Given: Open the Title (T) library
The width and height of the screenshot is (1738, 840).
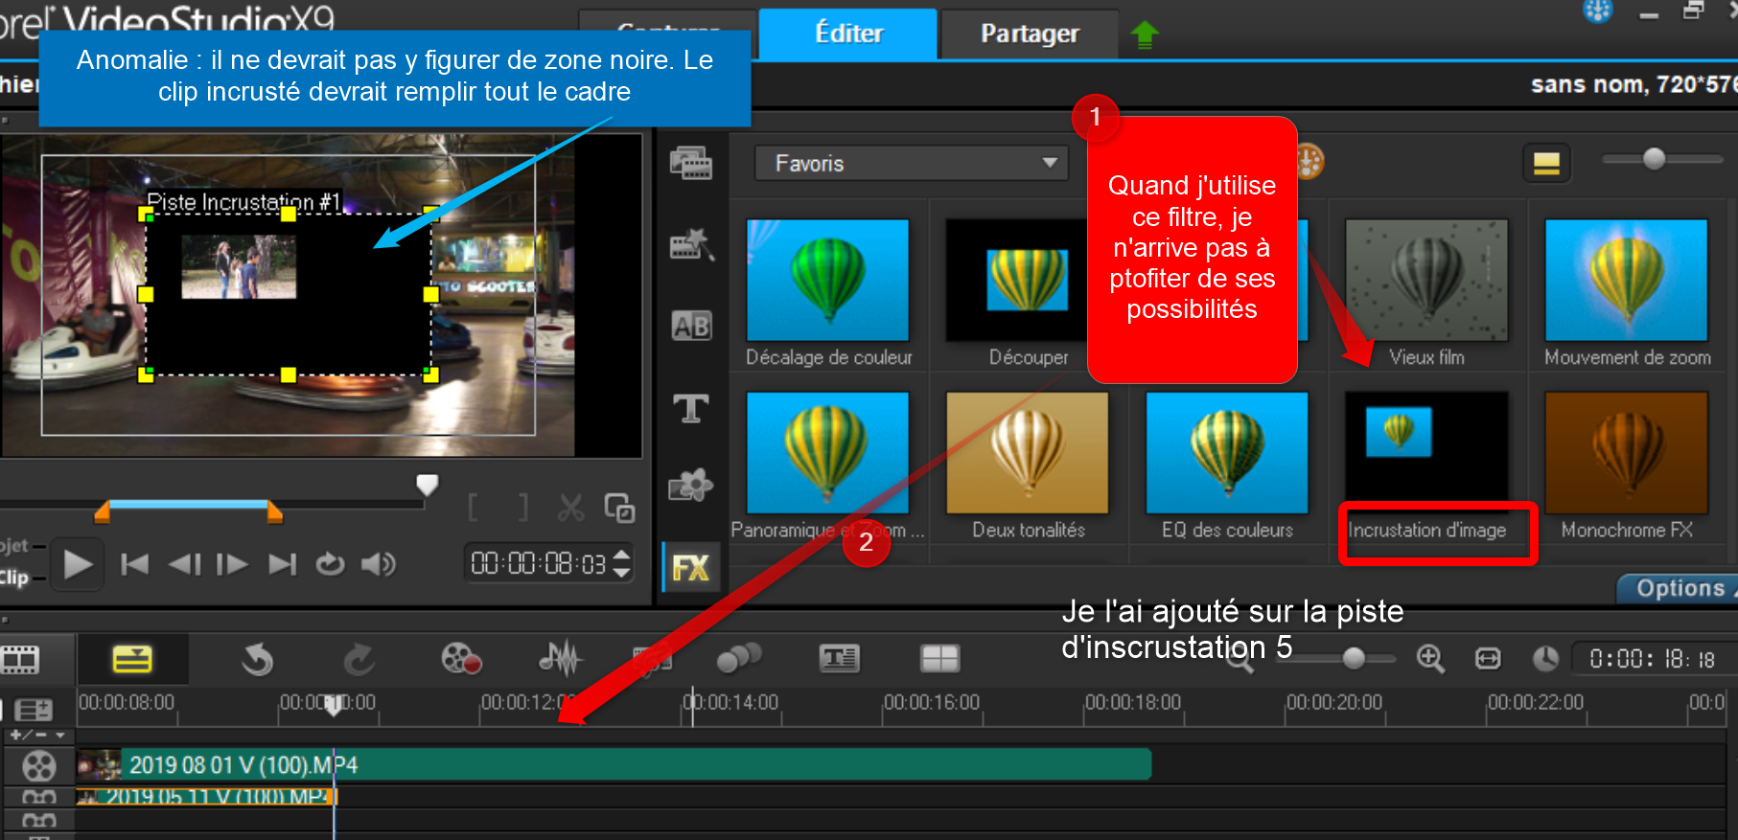Looking at the screenshot, I should pyautogui.click(x=691, y=409).
